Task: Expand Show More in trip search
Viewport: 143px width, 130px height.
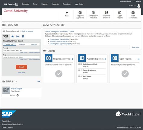Action: point(21,73)
